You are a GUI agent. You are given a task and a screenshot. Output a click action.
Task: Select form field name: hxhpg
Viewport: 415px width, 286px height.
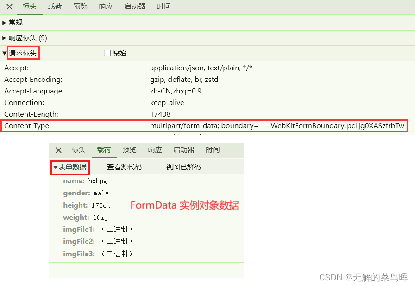pos(85,181)
